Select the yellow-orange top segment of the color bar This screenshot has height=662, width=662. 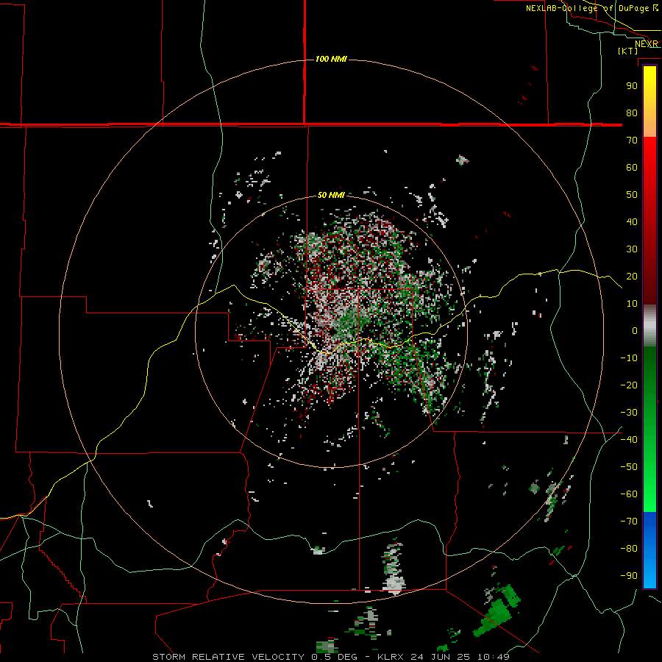click(649, 102)
